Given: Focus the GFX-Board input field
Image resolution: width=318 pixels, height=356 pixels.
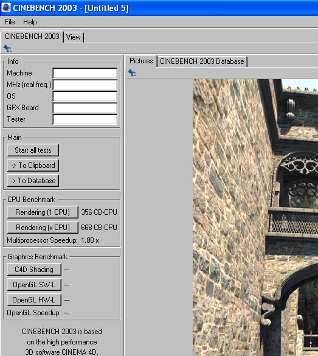Looking at the screenshot, I should (85, 108).
